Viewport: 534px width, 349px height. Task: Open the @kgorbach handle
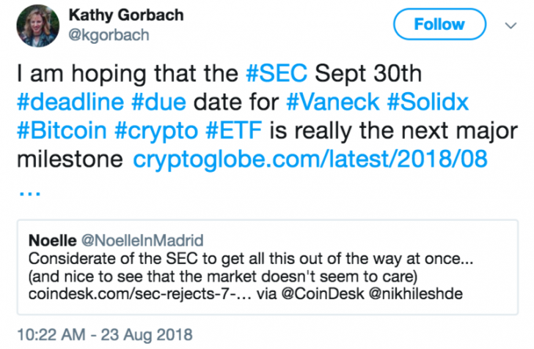coord(109,35)
